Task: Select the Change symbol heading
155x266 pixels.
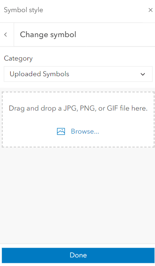Action: 48,35
